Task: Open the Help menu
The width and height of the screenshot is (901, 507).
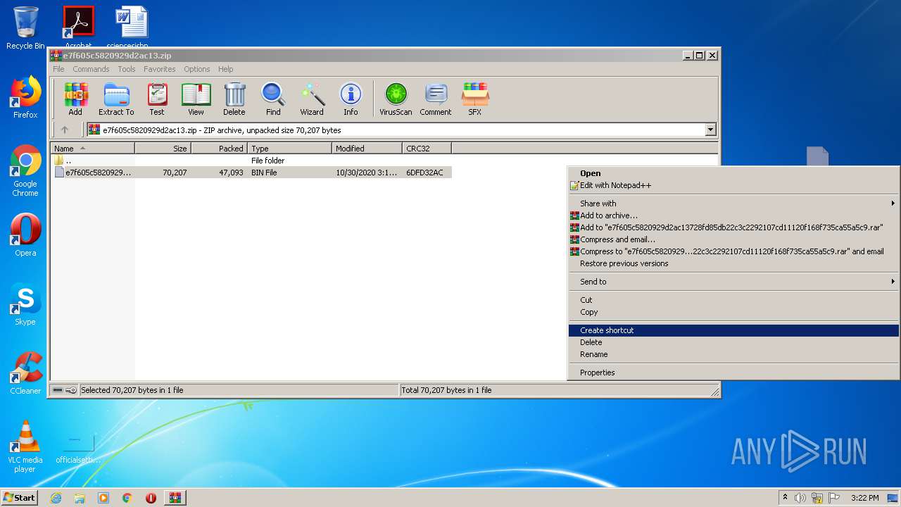Action: [225, 69]
